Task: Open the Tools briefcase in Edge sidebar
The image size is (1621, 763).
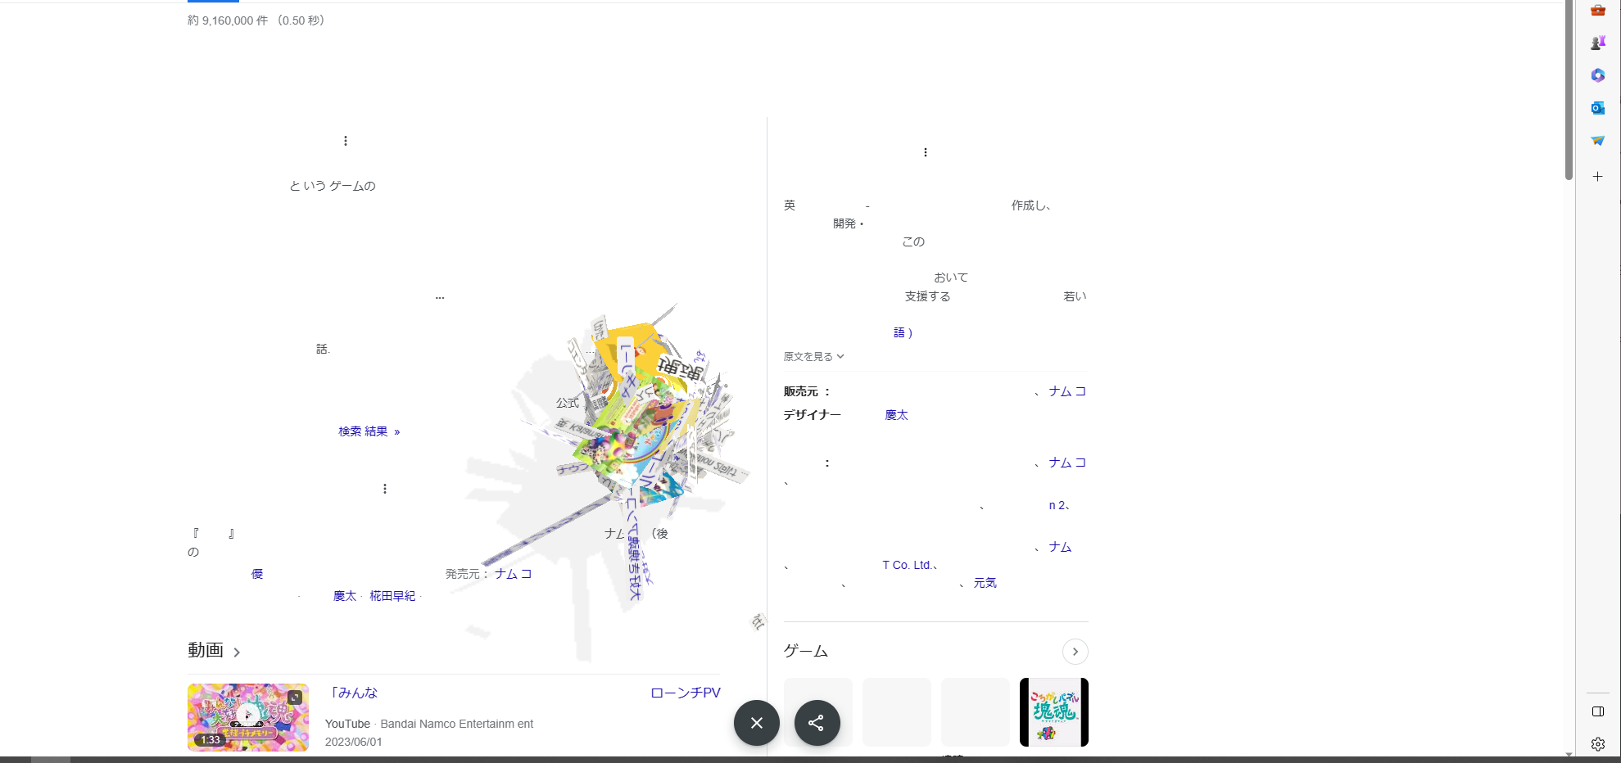Action: point(1597,10)
